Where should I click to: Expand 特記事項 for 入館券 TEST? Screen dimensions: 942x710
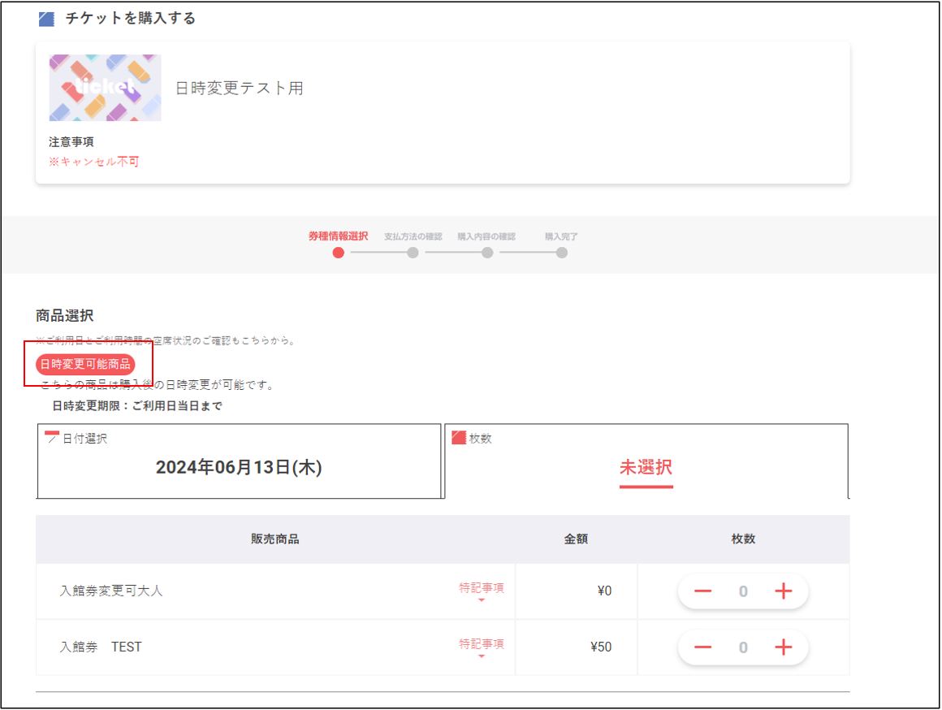pyautogui.click(x=481, y=647)
